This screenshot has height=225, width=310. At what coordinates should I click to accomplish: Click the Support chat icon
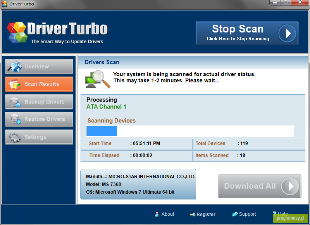pyautogui.click(x=235, y=214)
